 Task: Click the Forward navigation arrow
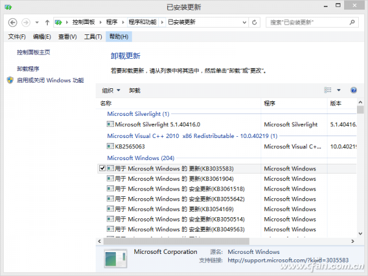coord(26,23)
